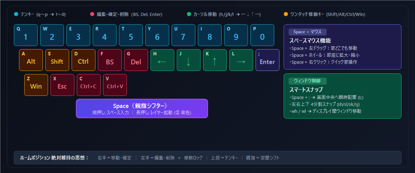415x173 pixels.
Task: Select the S key labeled Shift
Action: pyautogui.click(x=57, y=60)
